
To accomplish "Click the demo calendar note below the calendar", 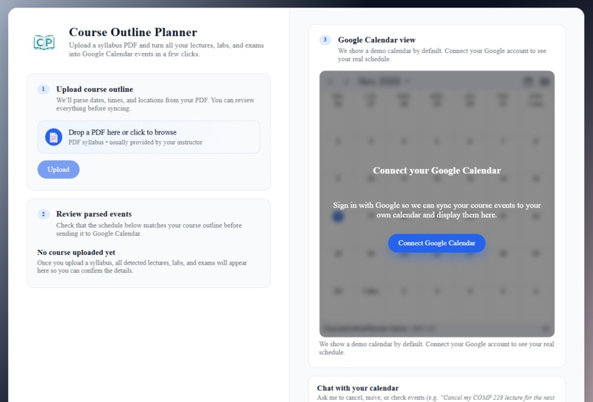I will (436, 348).
